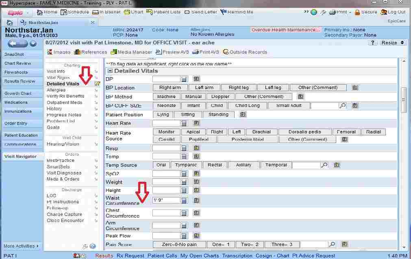This screenshot has width=411, height=259.
Task: Collapse the Detailed Vitals section
Action: pos(109,70)
